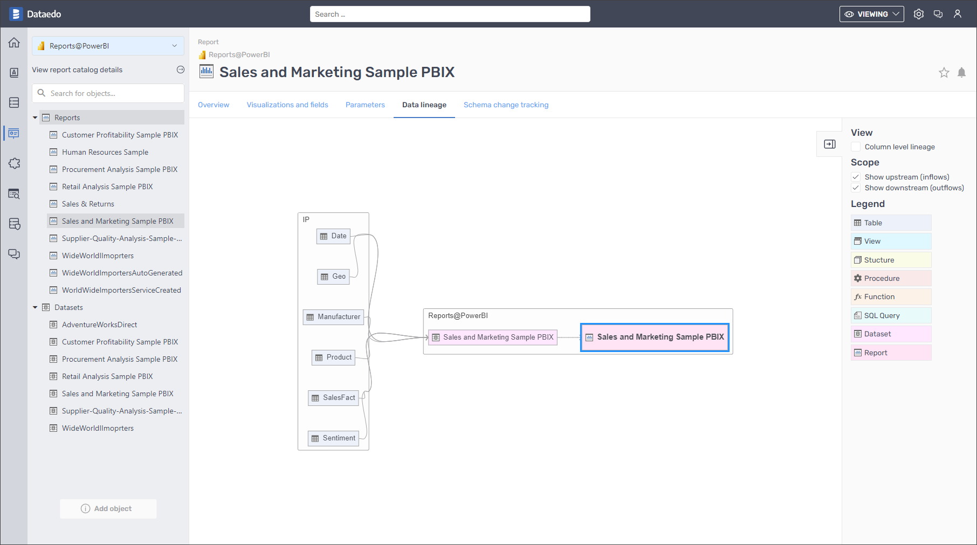Click the user profile icon top right
The height and width of the screenshot is (545, 977).
coord(958,13)
